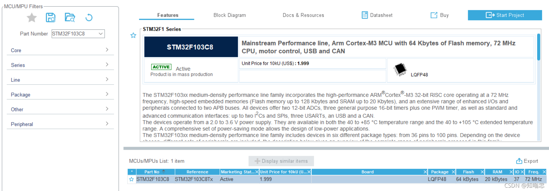Remove the Freq. column

pos(544,172)
